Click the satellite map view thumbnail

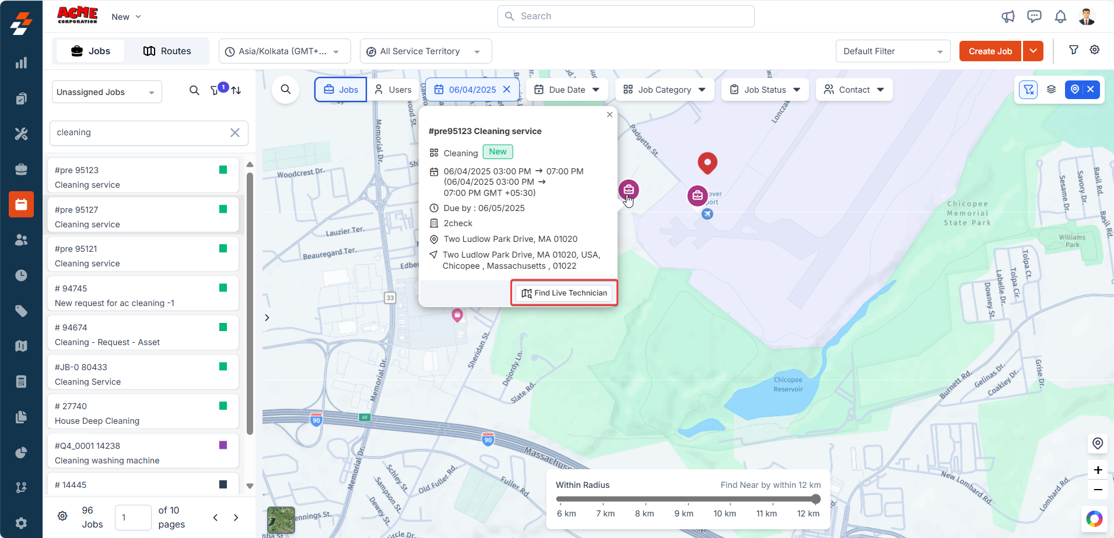pyautogui.click(x=281, y=520)
